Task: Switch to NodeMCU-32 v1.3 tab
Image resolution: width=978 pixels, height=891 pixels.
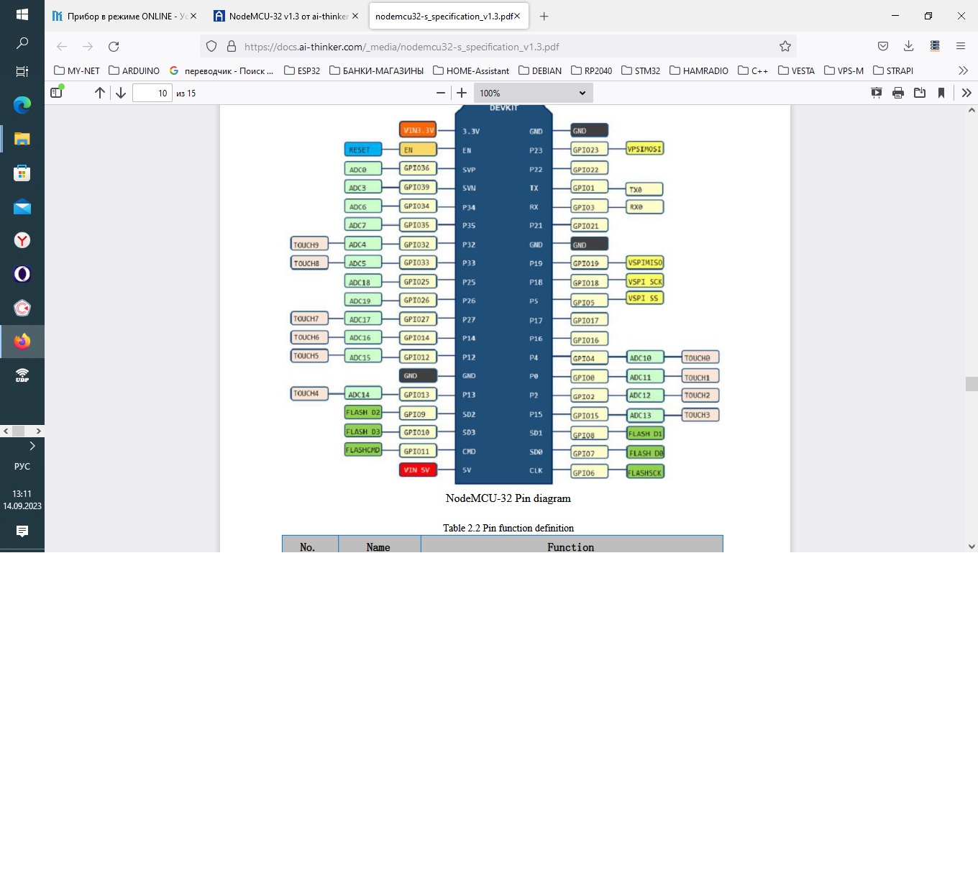Action: click(x=286, y=16)
